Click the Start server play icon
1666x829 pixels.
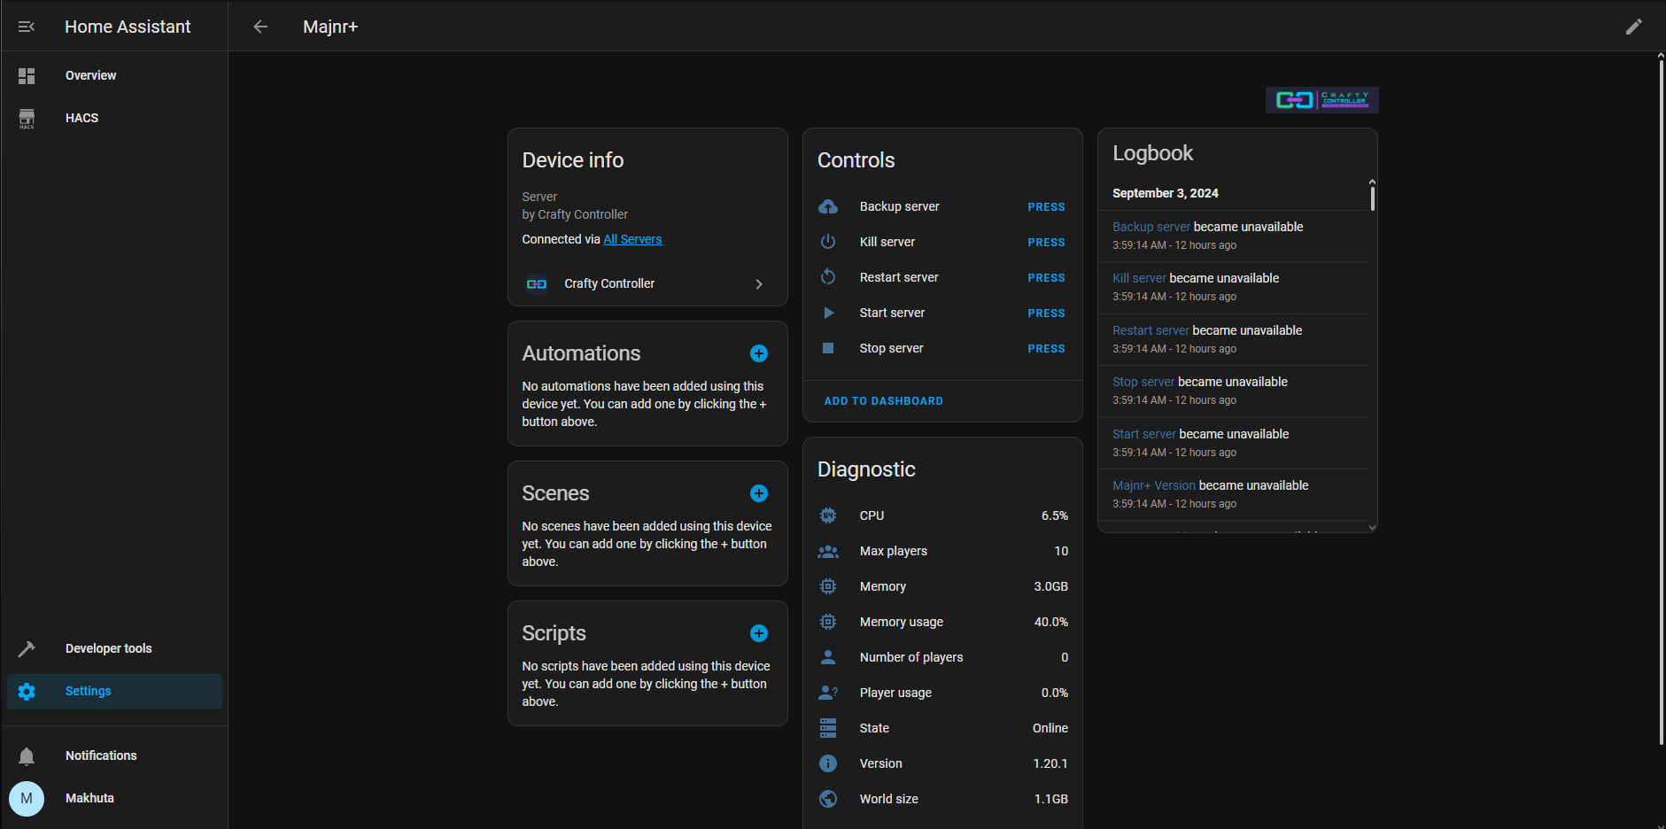(828, 313)
